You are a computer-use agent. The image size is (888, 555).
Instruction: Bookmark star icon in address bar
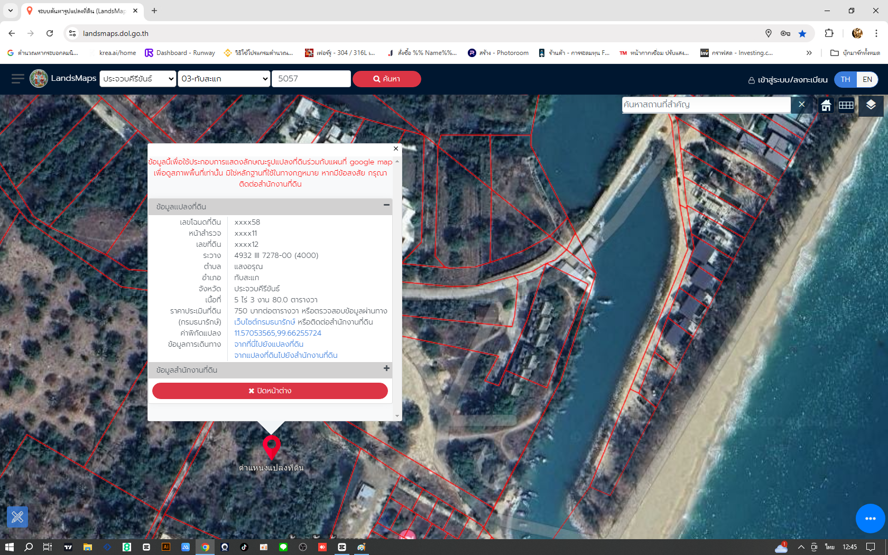point(802,33)
